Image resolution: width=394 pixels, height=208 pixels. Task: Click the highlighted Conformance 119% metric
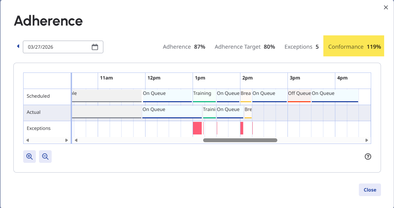pos(354,46)
